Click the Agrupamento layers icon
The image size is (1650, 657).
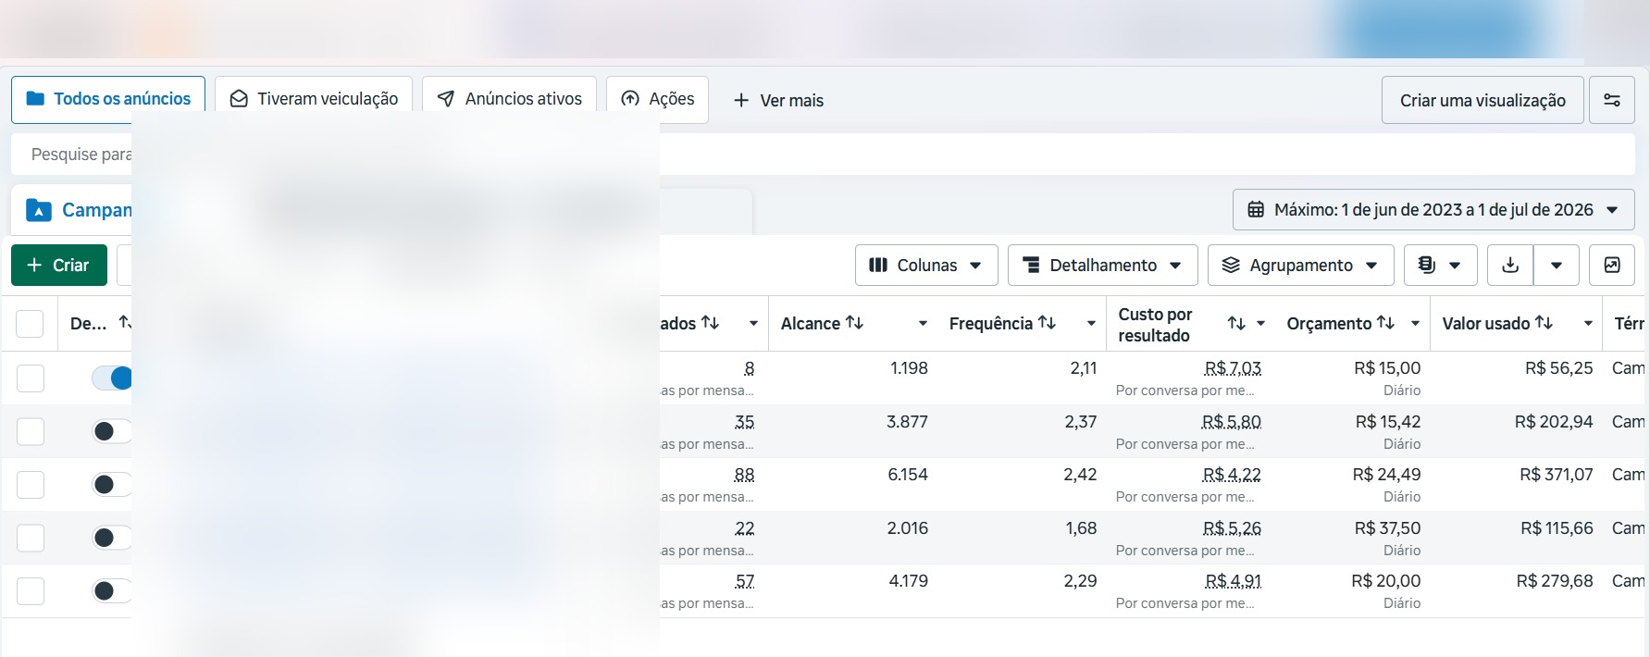[1231, 266]
